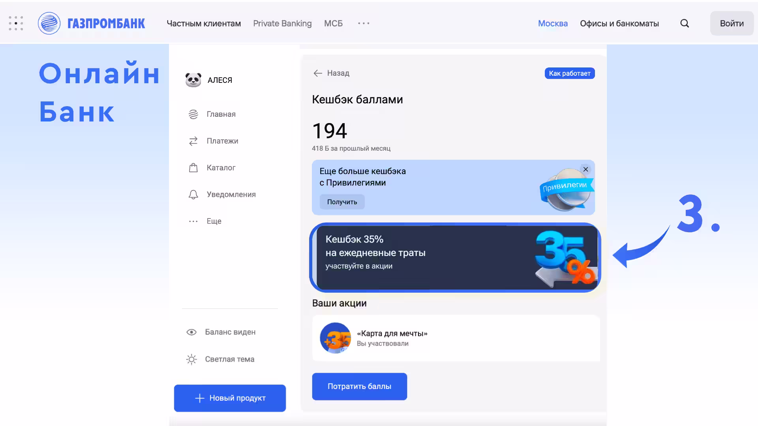Expand the top navigation three-dots menu

pyautogui.click(x=364, y=23)
